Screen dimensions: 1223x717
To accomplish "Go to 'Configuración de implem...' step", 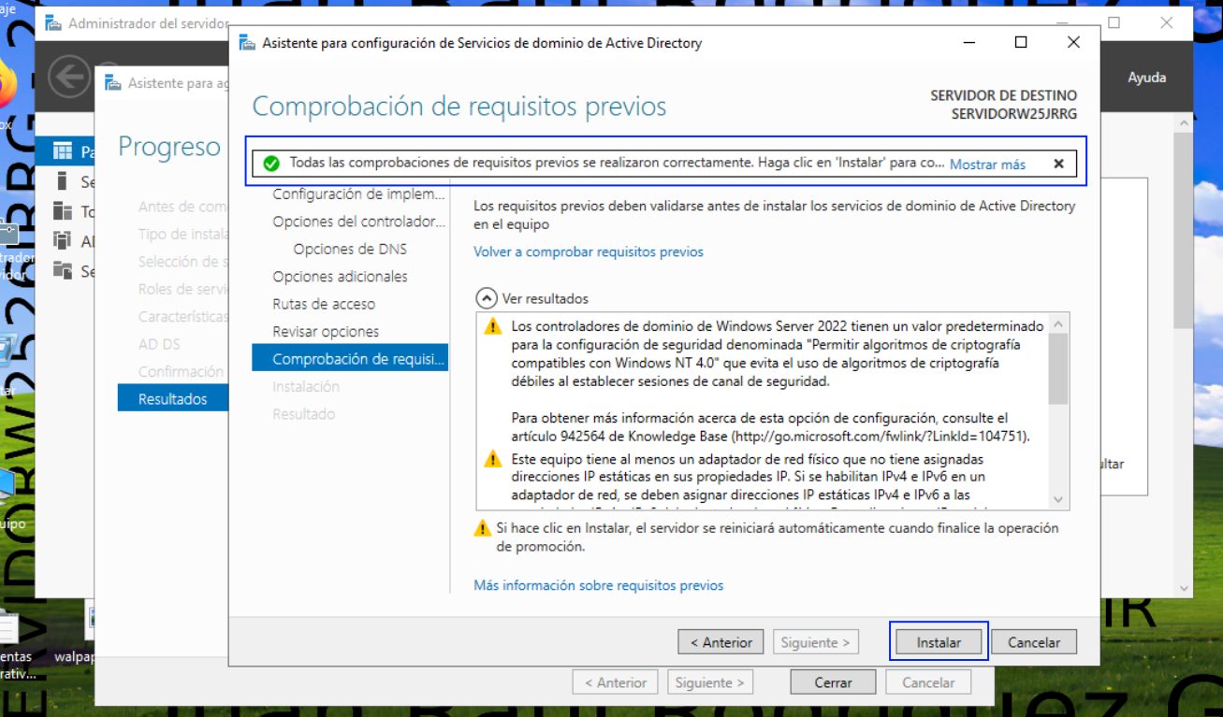I will (x=359, y=194).
